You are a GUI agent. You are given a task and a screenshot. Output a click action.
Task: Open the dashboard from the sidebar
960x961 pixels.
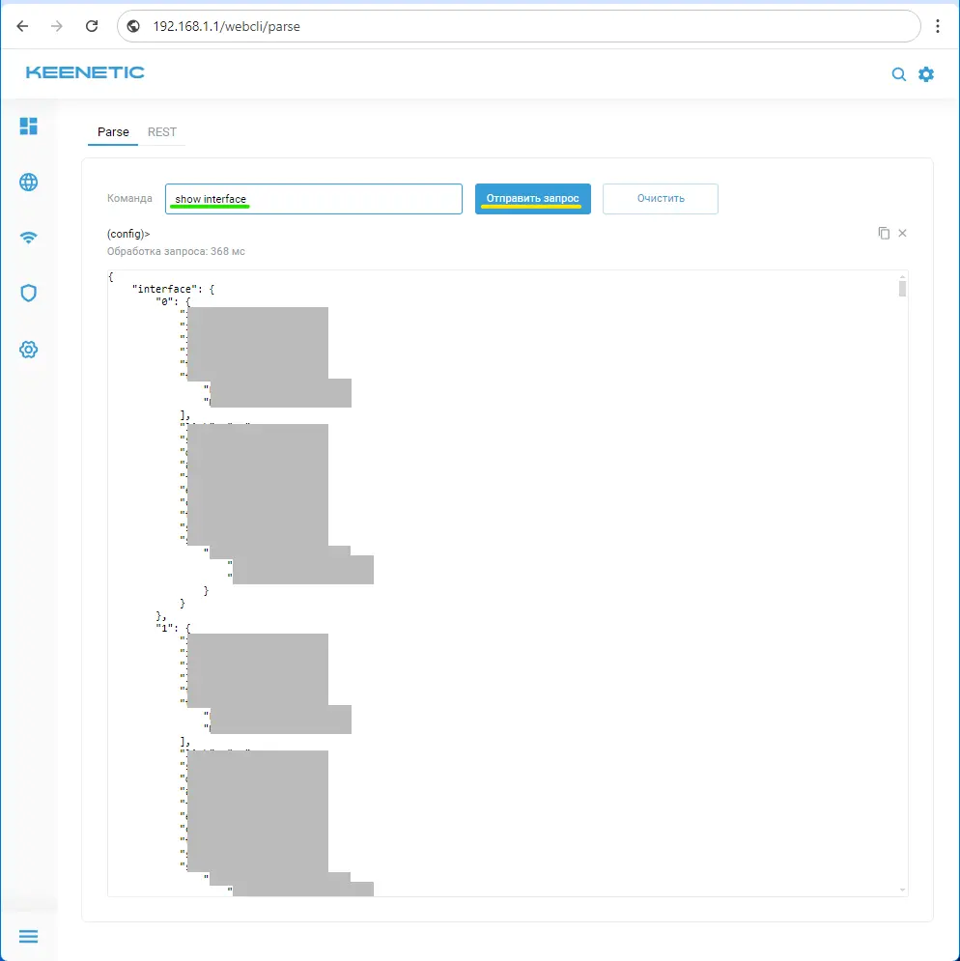tap(29, 127)
